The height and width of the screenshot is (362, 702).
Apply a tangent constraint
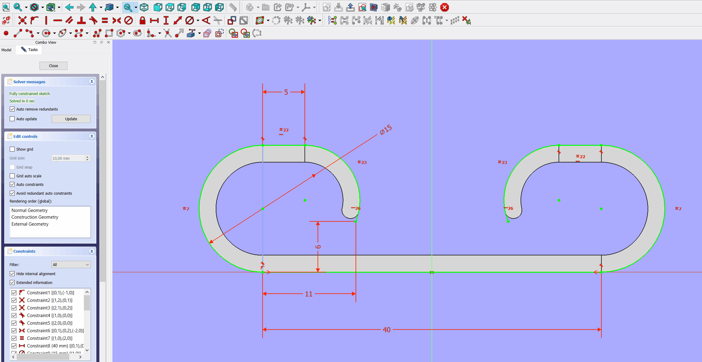(94, 20)
